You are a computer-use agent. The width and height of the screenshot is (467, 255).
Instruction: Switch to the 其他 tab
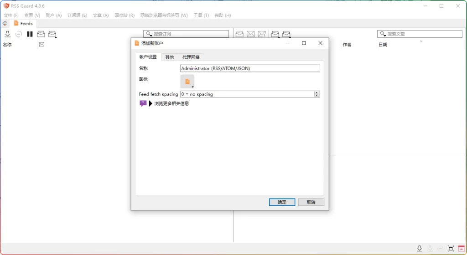click(x=169, y=57)
